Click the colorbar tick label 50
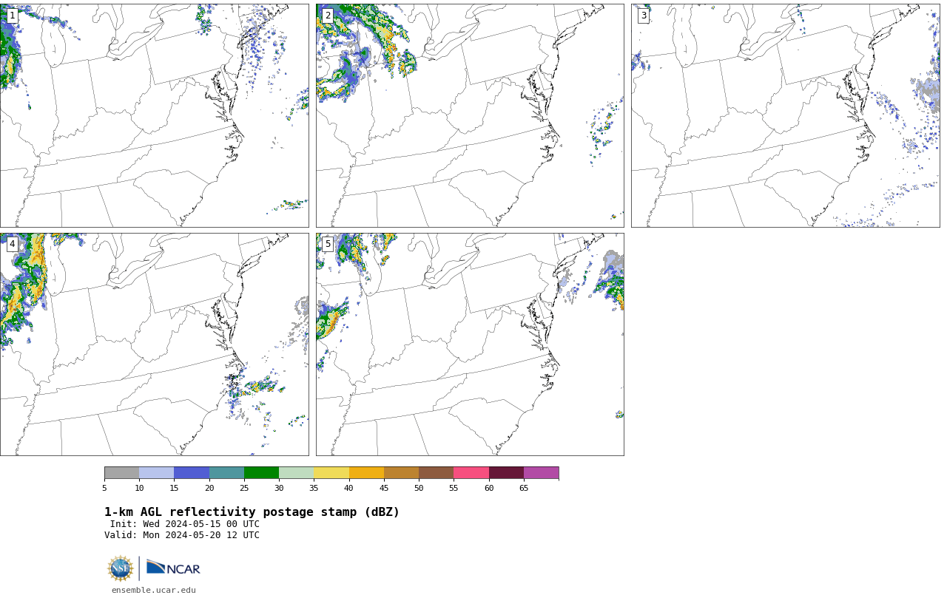The height and width of the screenshot is (598, 947). click(419, 488)
